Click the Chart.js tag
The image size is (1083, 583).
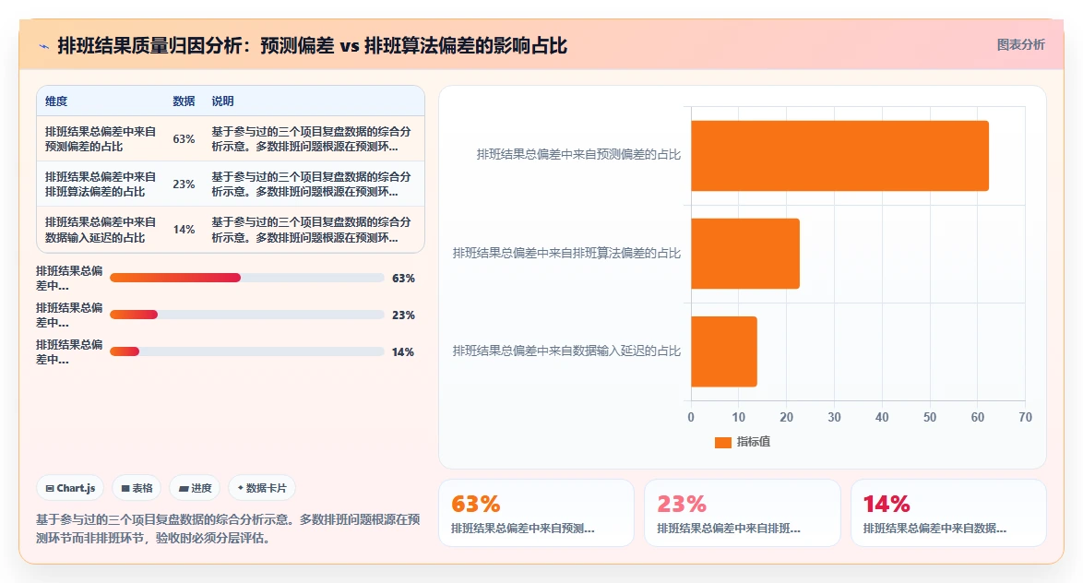point(70,488)
